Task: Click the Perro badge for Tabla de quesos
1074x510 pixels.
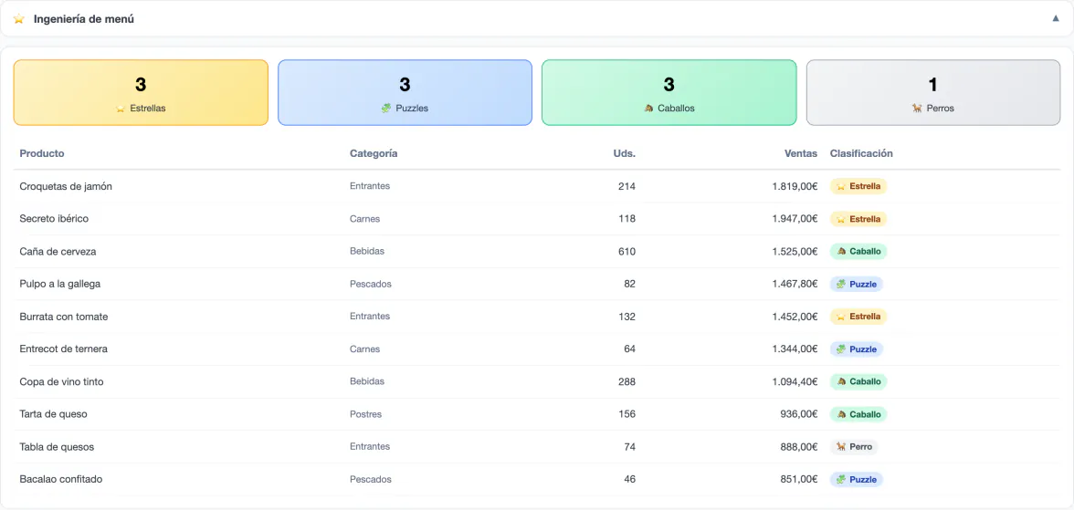Action: click(853, 447)
